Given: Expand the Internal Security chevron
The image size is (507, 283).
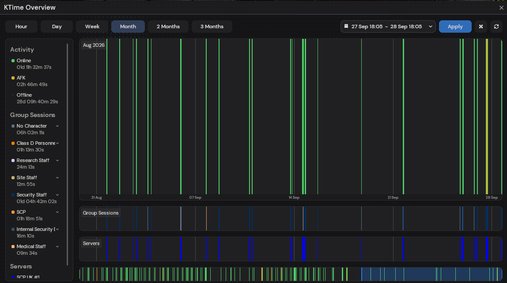Looking at the screenshot, I should 57,229.
